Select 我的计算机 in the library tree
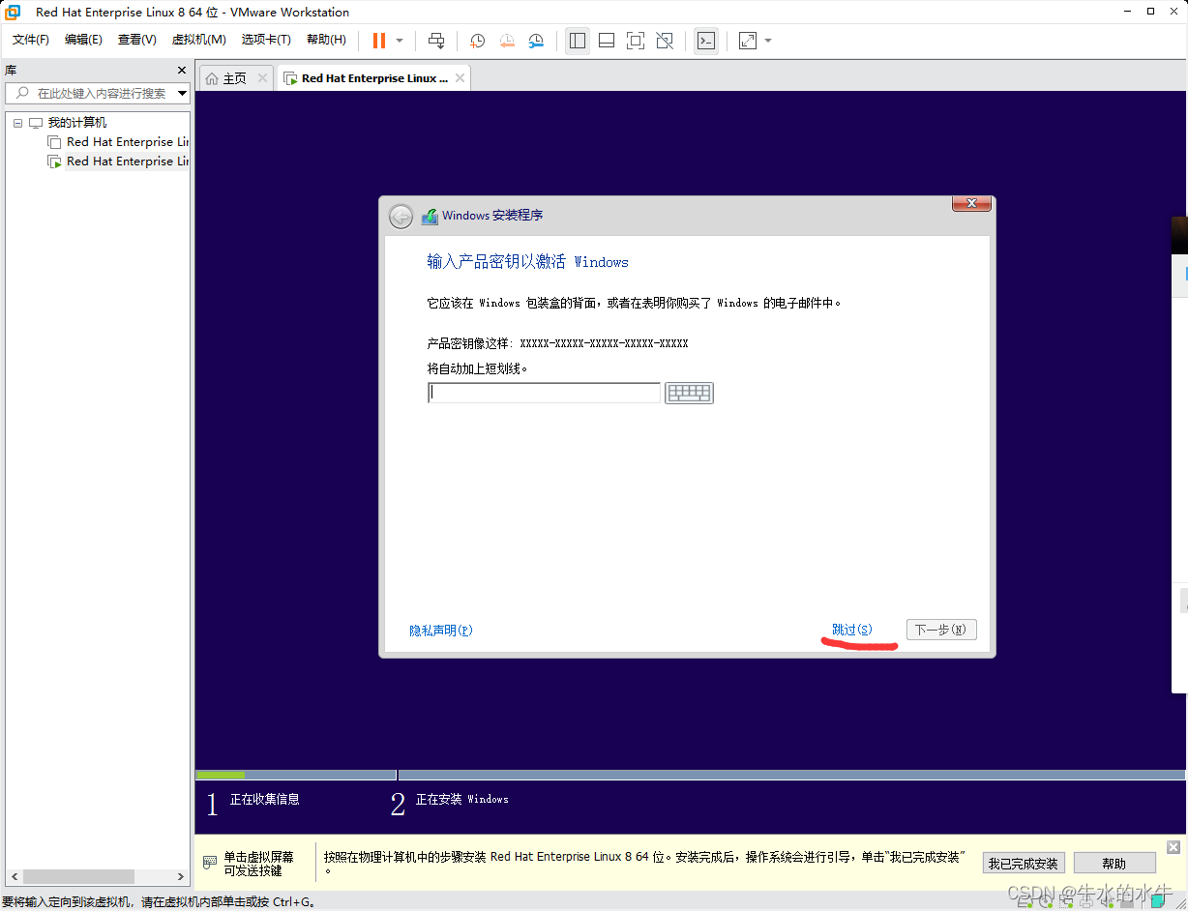1188x911 pixels. [x=77, y=123]
